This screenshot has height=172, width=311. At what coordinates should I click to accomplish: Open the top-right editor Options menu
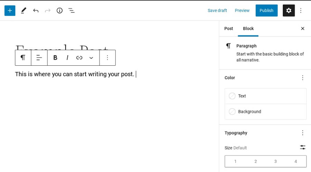[301, 10]
